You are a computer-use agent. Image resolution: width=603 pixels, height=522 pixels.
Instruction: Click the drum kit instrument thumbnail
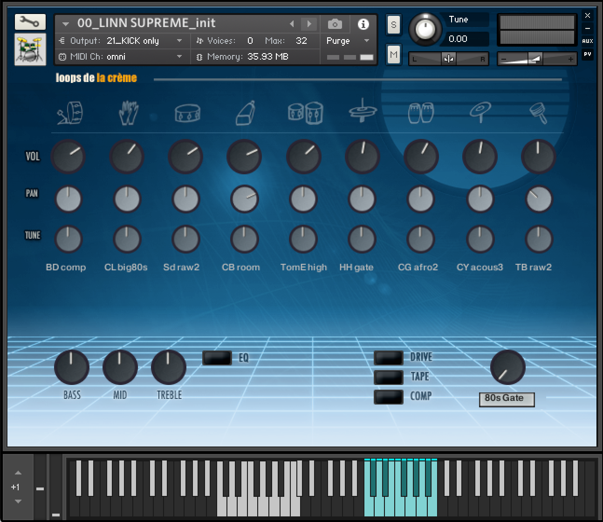pos(30,49)
